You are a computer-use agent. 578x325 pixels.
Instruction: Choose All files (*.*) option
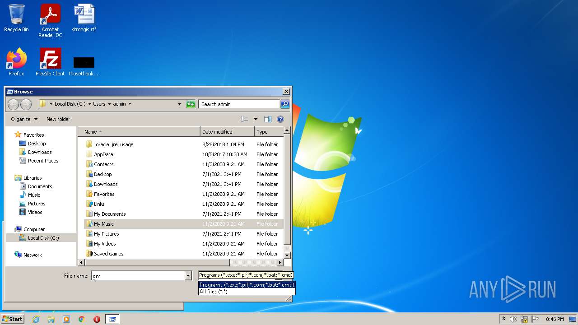click(247, 292)
